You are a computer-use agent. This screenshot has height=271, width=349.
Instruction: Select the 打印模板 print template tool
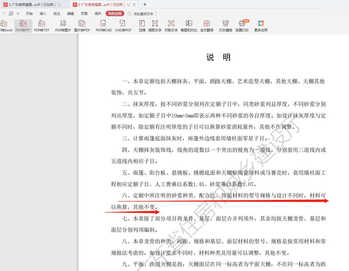[x=226, y=26]
